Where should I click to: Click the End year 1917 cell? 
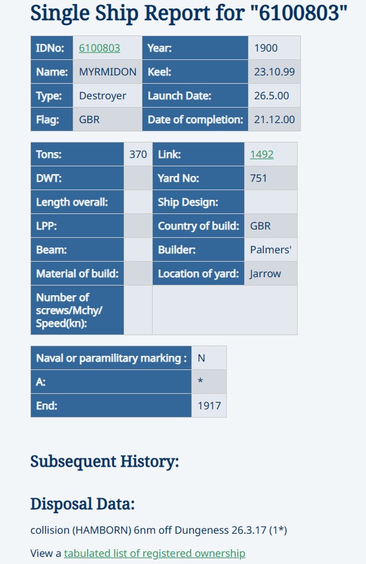[x=209, y=405]
